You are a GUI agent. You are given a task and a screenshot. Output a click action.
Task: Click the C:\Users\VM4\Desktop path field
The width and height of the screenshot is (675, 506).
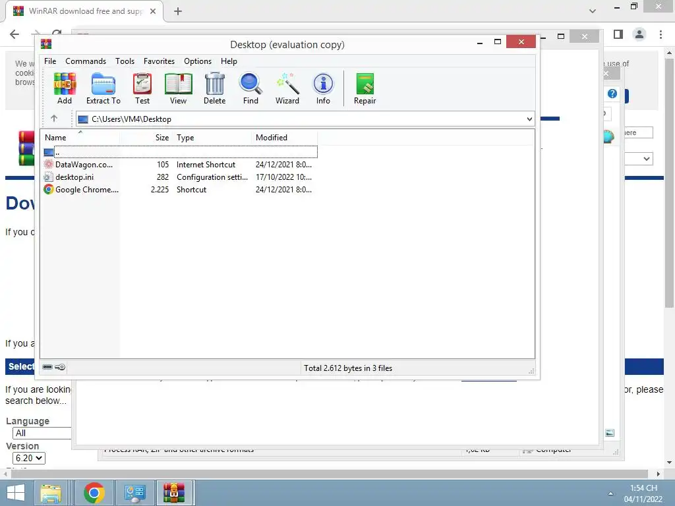pyautogui.click(x=301, y=119)
